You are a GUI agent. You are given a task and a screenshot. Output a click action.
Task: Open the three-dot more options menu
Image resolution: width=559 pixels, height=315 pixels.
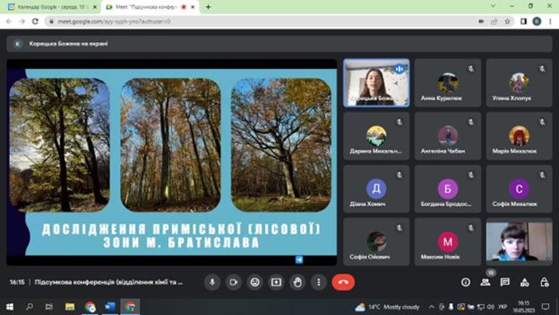tap(318, 282)
